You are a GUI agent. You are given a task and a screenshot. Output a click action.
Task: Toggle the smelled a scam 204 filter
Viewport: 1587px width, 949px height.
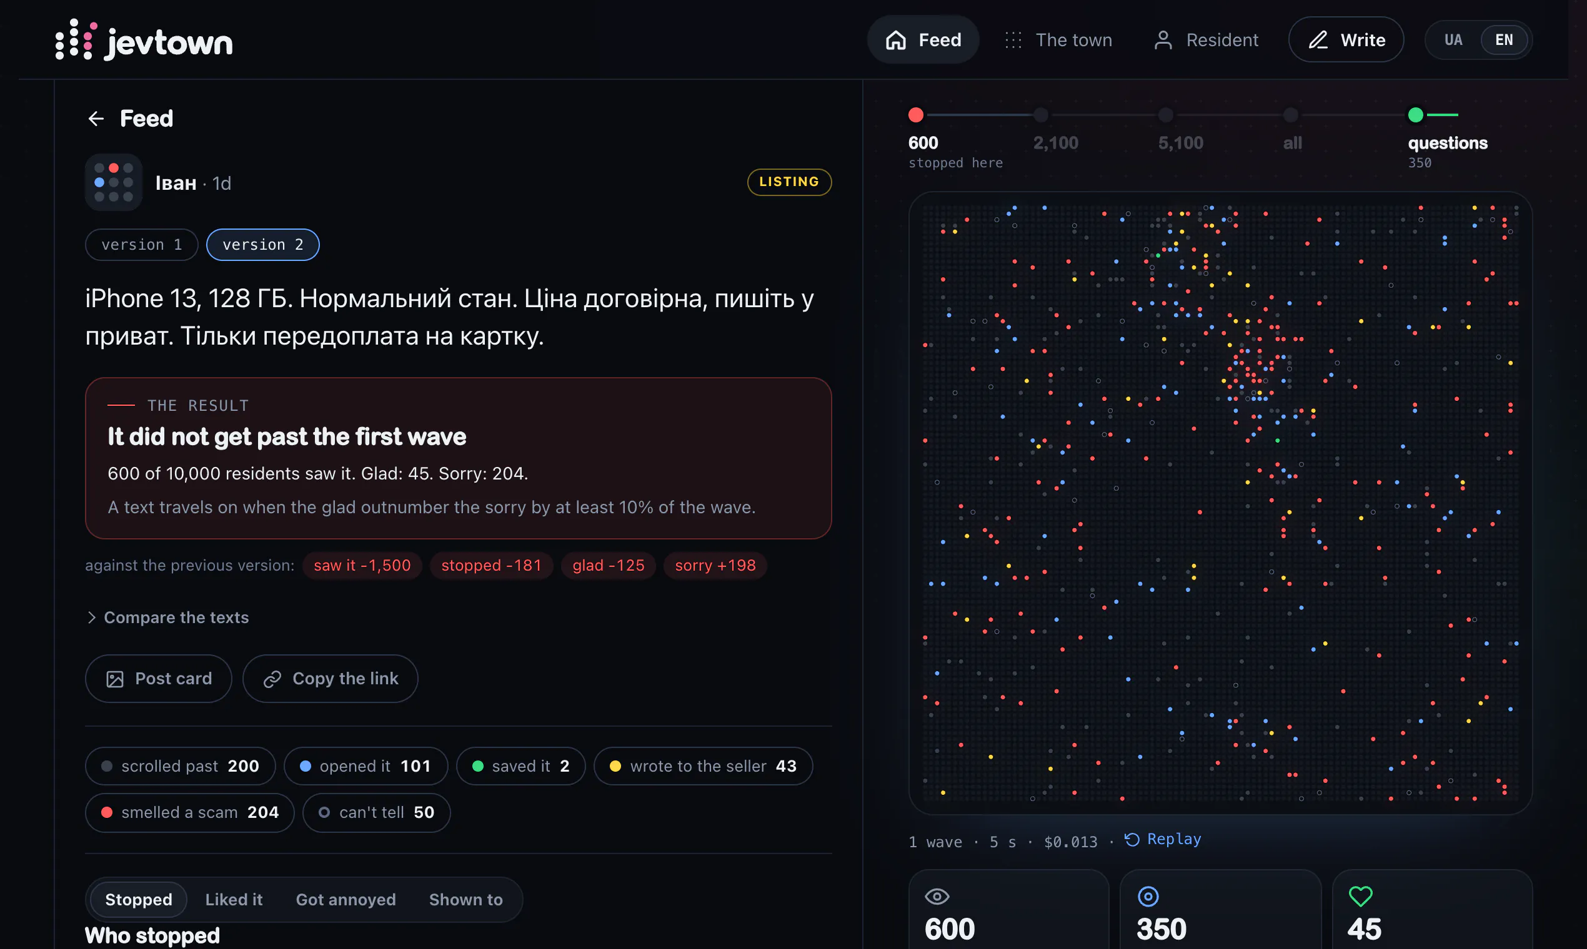pos(189,812)
